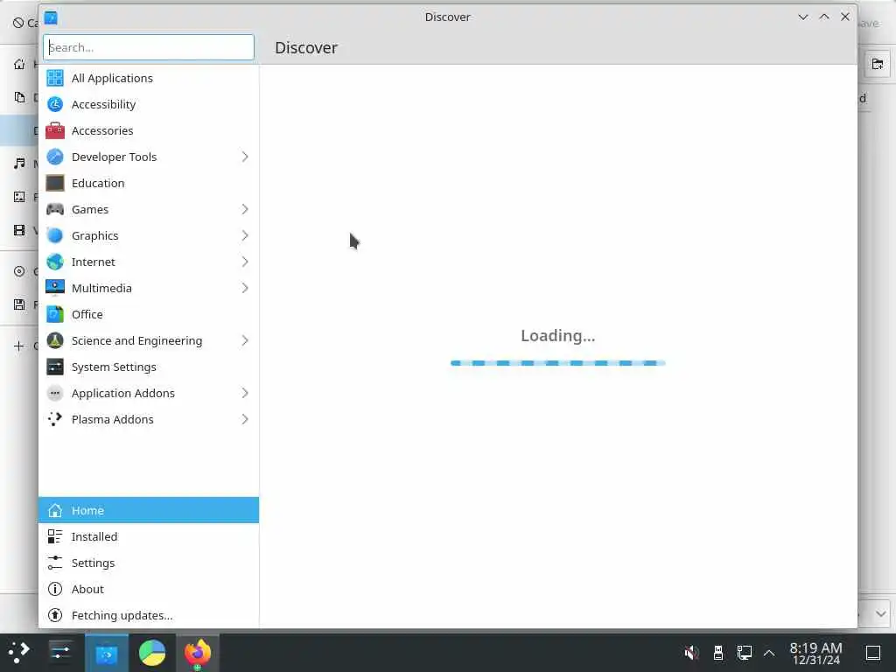The image size is (896, 672).
Task: Click the Games controller icon
Action: [x=55, y=209]
